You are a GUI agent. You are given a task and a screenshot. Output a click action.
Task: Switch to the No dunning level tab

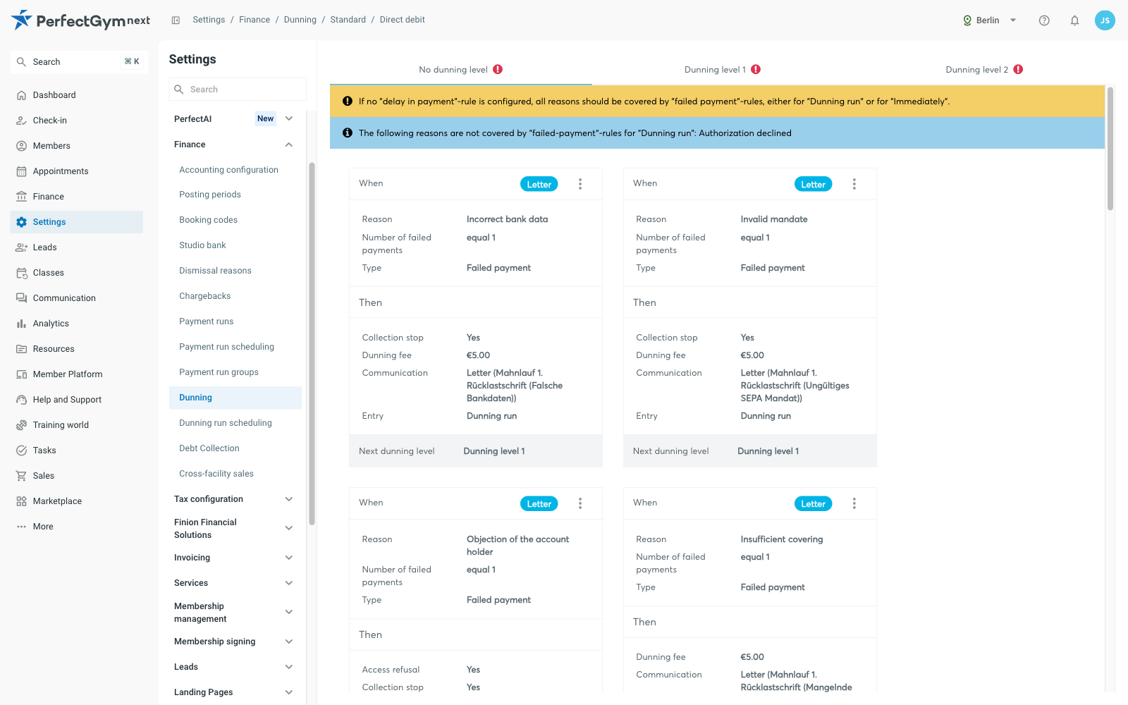coord(460,70)
